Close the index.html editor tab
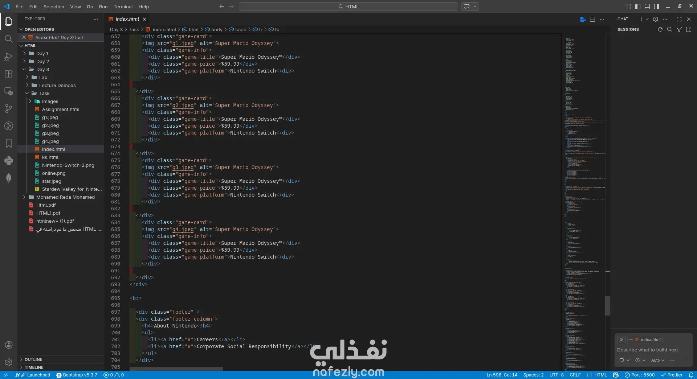The width and height of the screenshot is (697, 379). [x=144, y=19]
